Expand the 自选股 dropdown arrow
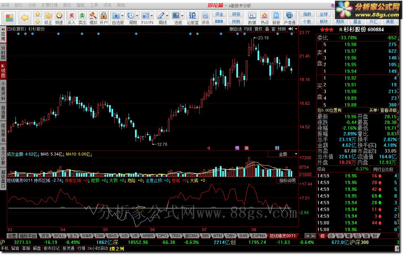The width and height of the screenshot is (403, 255). [122, 16]
